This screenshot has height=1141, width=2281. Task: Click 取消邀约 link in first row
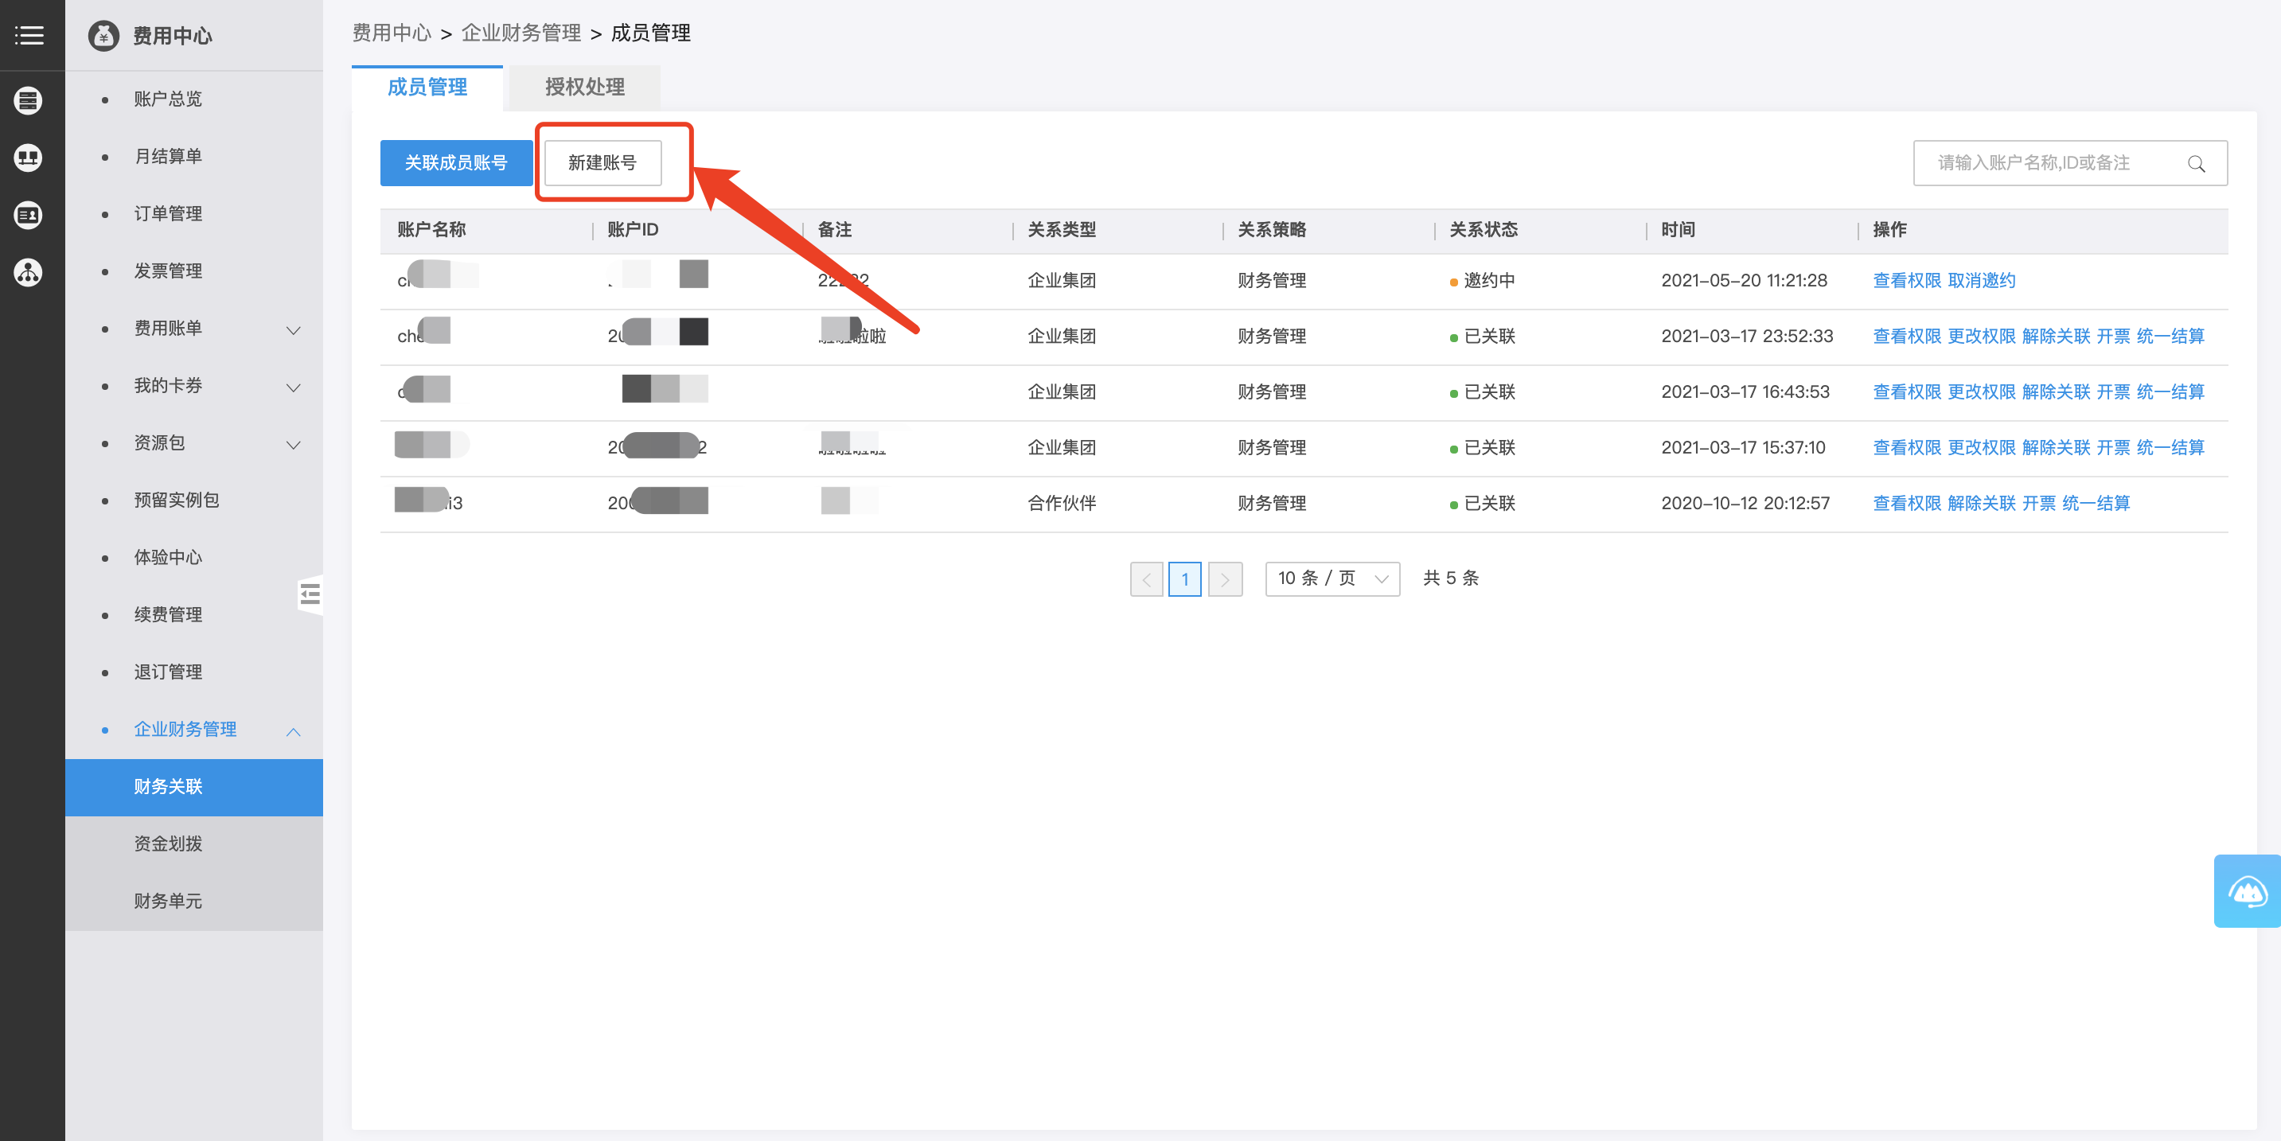pyautogui.click(x=1981, y=281)
